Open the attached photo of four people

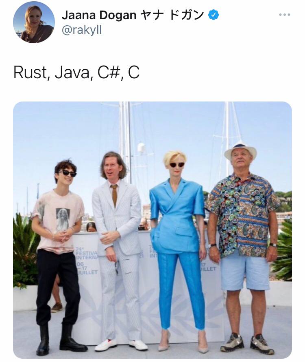[152, 230]
